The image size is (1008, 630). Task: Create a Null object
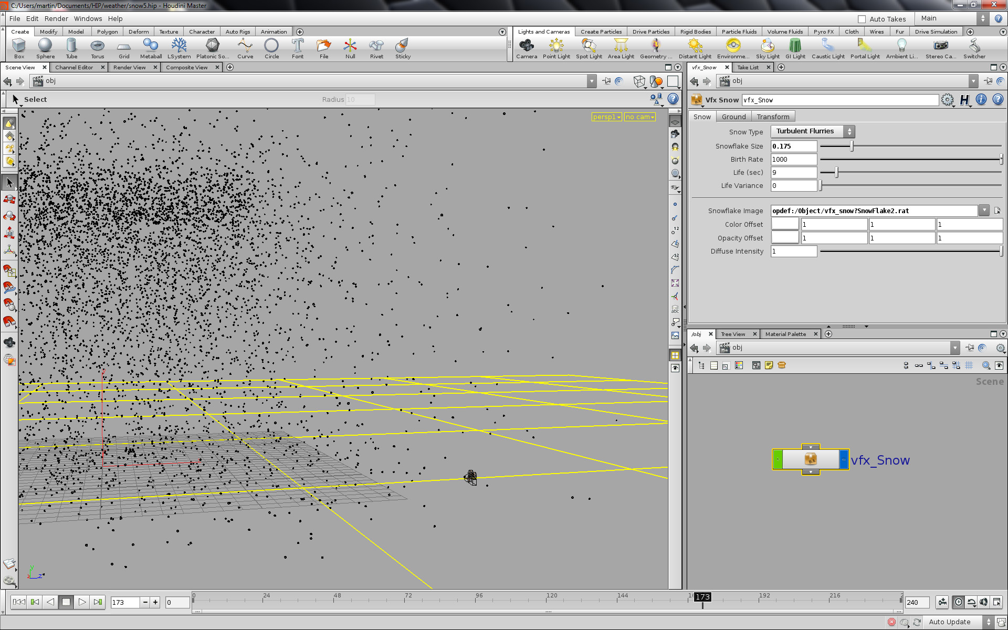(350, 48)
